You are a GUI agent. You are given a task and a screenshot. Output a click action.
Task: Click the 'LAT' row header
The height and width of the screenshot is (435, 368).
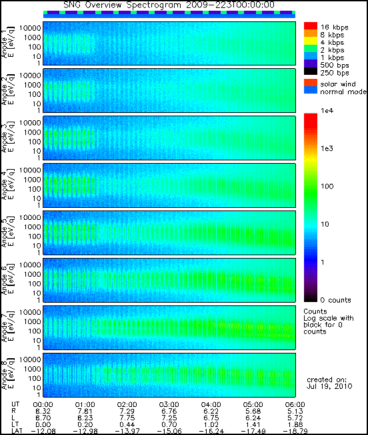click(17, 432)
